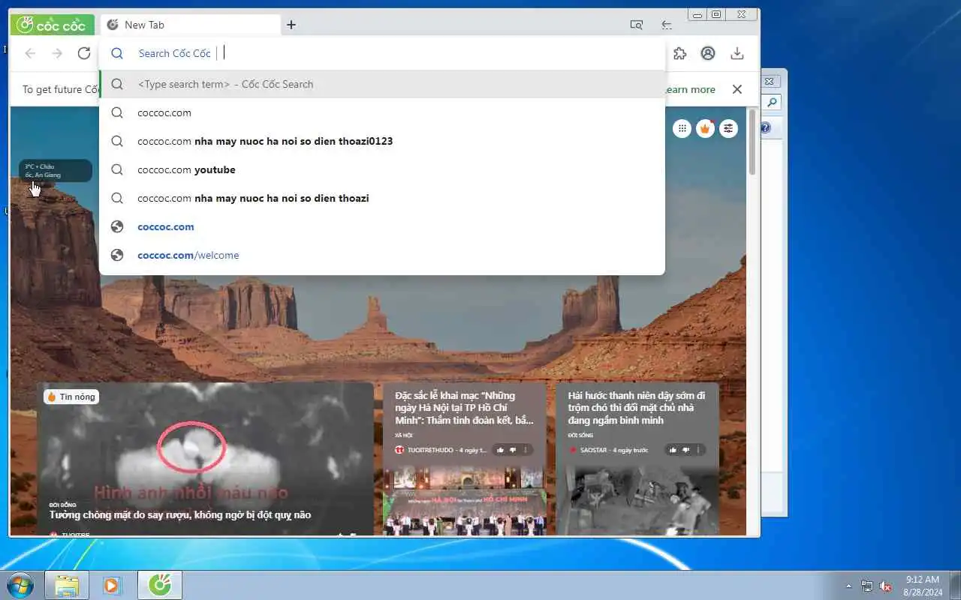Open the Downloads icon
Image resolution: width=961 pixels, height=600 pixels.
click(x=737, y=53)
